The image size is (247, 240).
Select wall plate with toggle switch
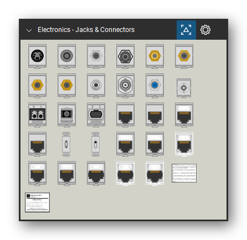[95, 144]
